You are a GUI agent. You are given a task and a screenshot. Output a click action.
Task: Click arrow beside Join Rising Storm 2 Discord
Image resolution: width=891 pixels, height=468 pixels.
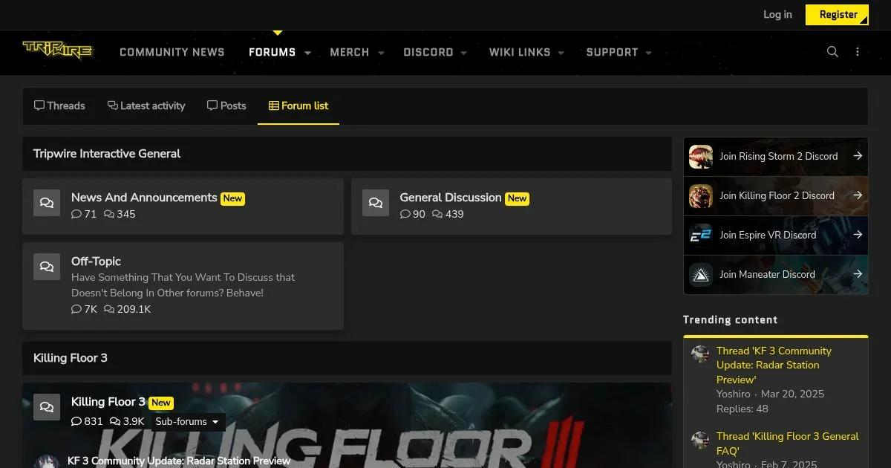(858, 156)
